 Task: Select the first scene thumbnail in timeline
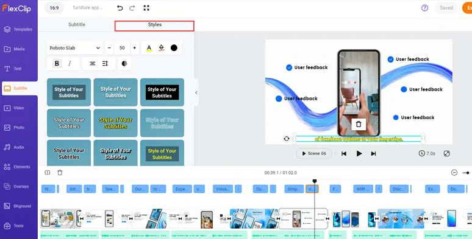pos(61,218)
